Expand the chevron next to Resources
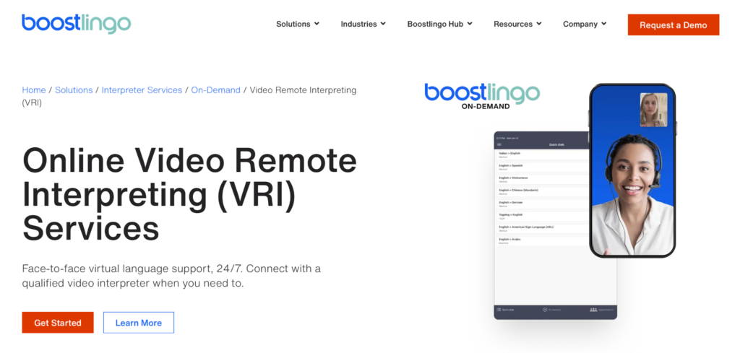740x353 pixels. (x=538, y=24)
